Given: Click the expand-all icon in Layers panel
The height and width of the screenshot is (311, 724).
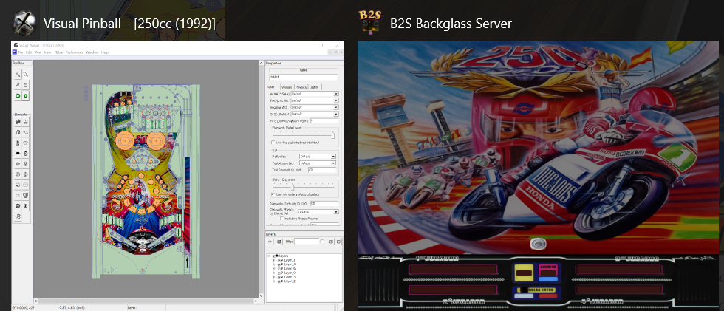Looking at the screenshot, I should [331, 242].
